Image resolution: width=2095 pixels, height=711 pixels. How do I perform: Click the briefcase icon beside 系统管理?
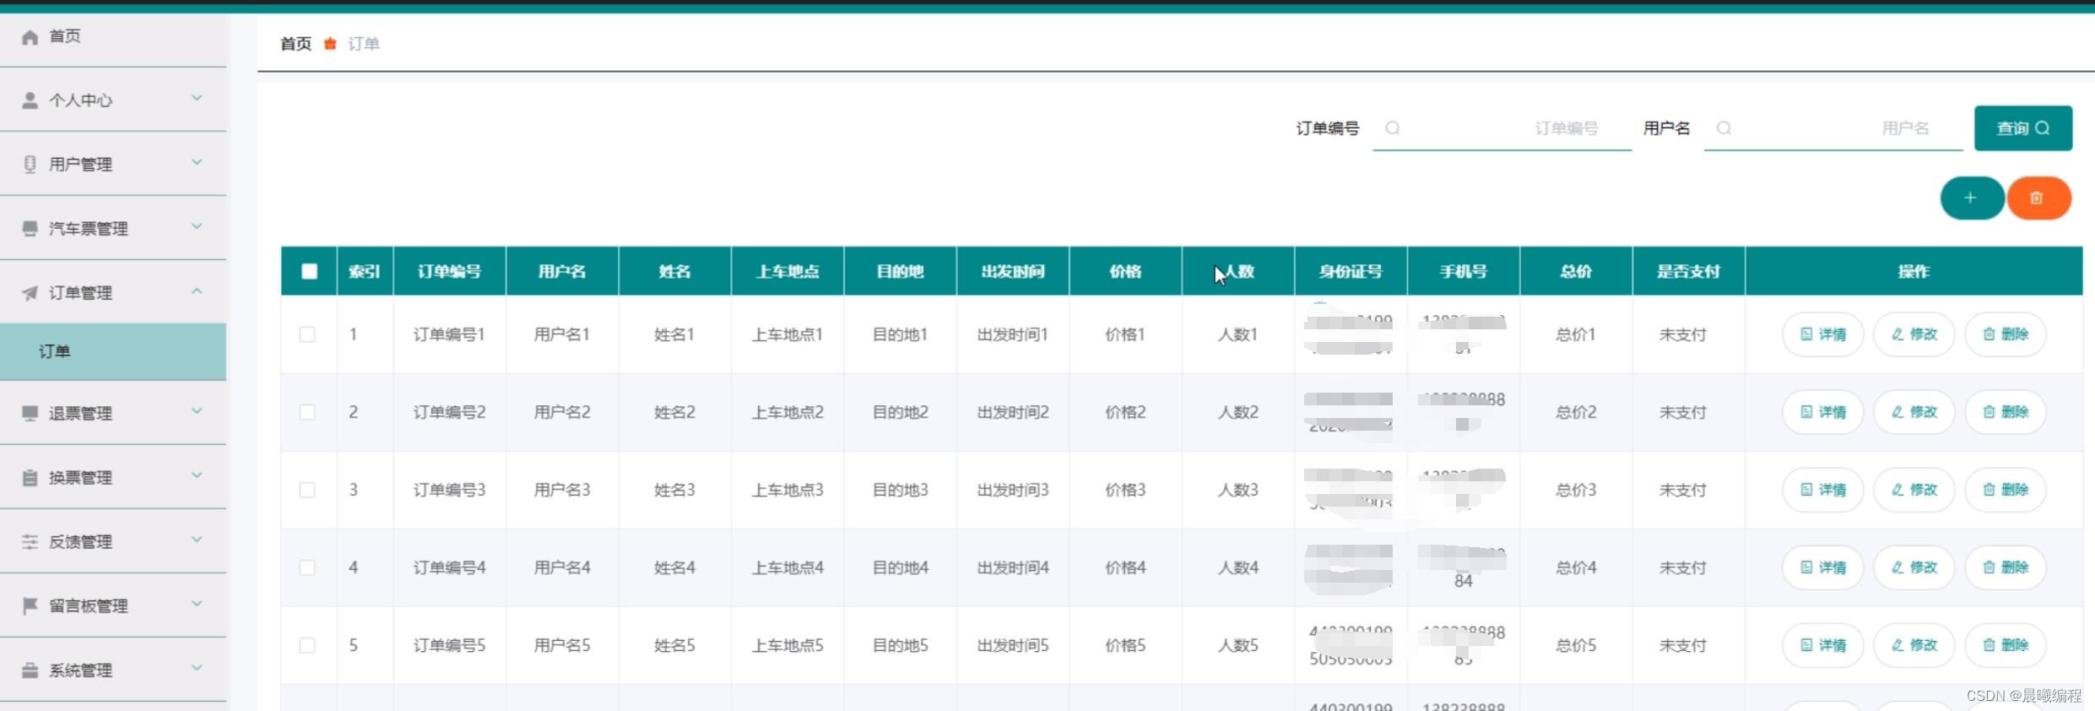[30, 670]
